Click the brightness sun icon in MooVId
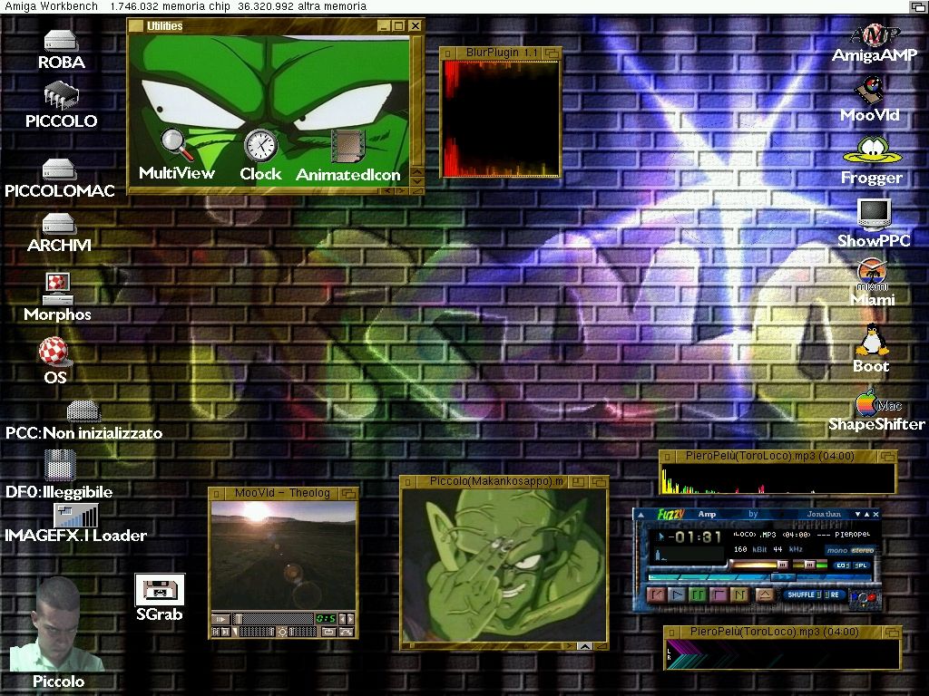Image resolution: width=929 pixels, height=696 pixels. click(283, 632)
